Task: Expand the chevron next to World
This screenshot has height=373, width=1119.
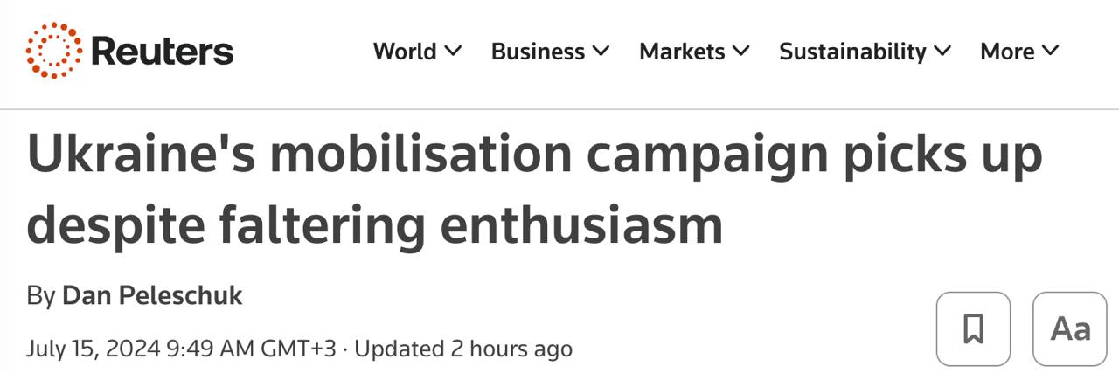Action: [x=453, y=52]
